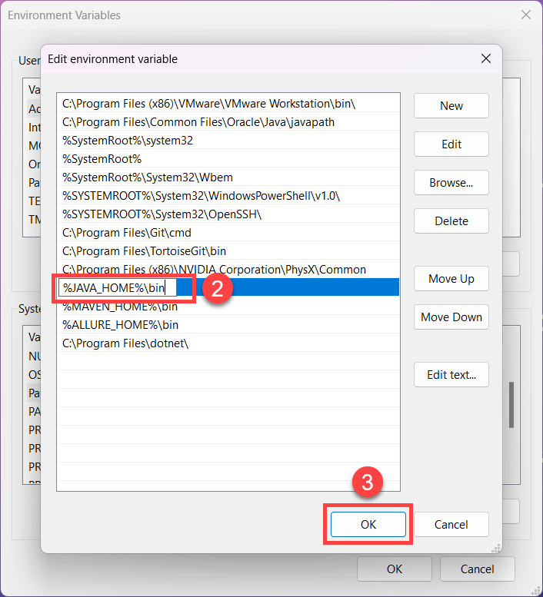This screenshot has width=543, height=597.
Task: Close the Edit environment variable dialog
Action: 486,58
